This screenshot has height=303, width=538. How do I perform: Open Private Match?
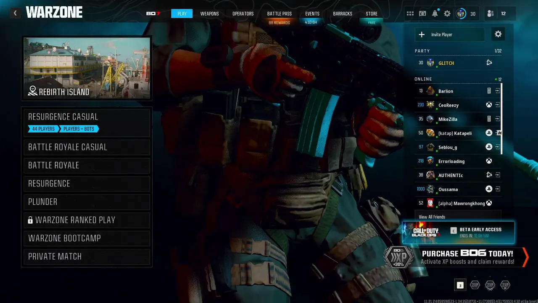tap(87, 256)
